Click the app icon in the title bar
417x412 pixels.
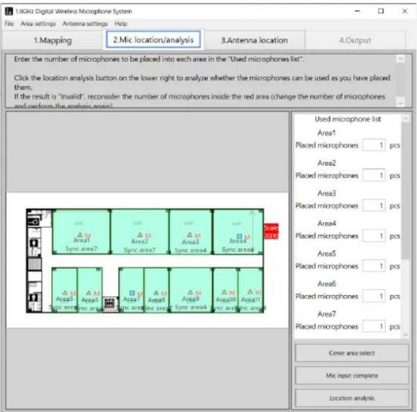9,11
